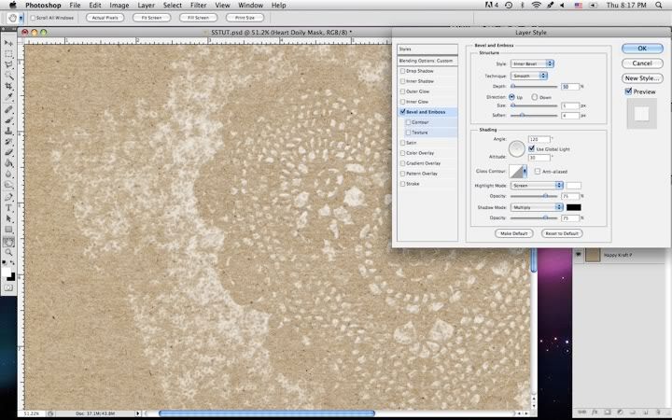Cancel the Layer Style dialog
The width and height of the screenshot is (672, 420).
[x=642, y=63]
